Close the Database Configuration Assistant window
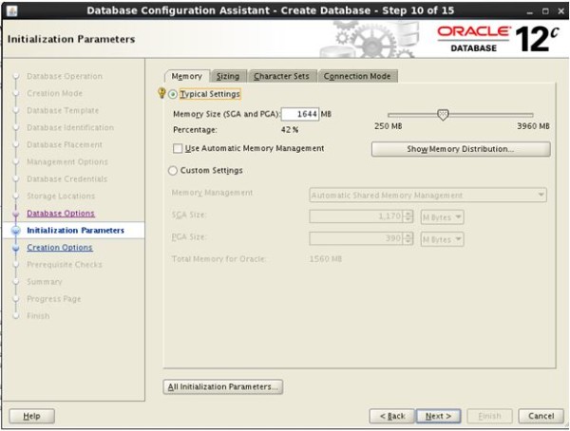 click(x=560, y=11)
